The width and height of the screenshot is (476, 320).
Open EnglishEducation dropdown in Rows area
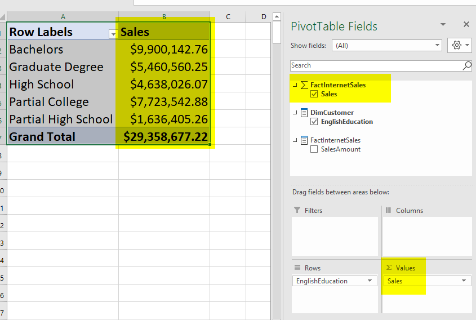370,281
